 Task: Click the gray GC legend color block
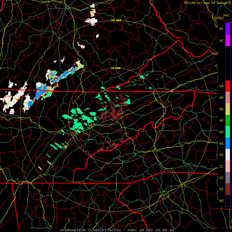[228, 178]
